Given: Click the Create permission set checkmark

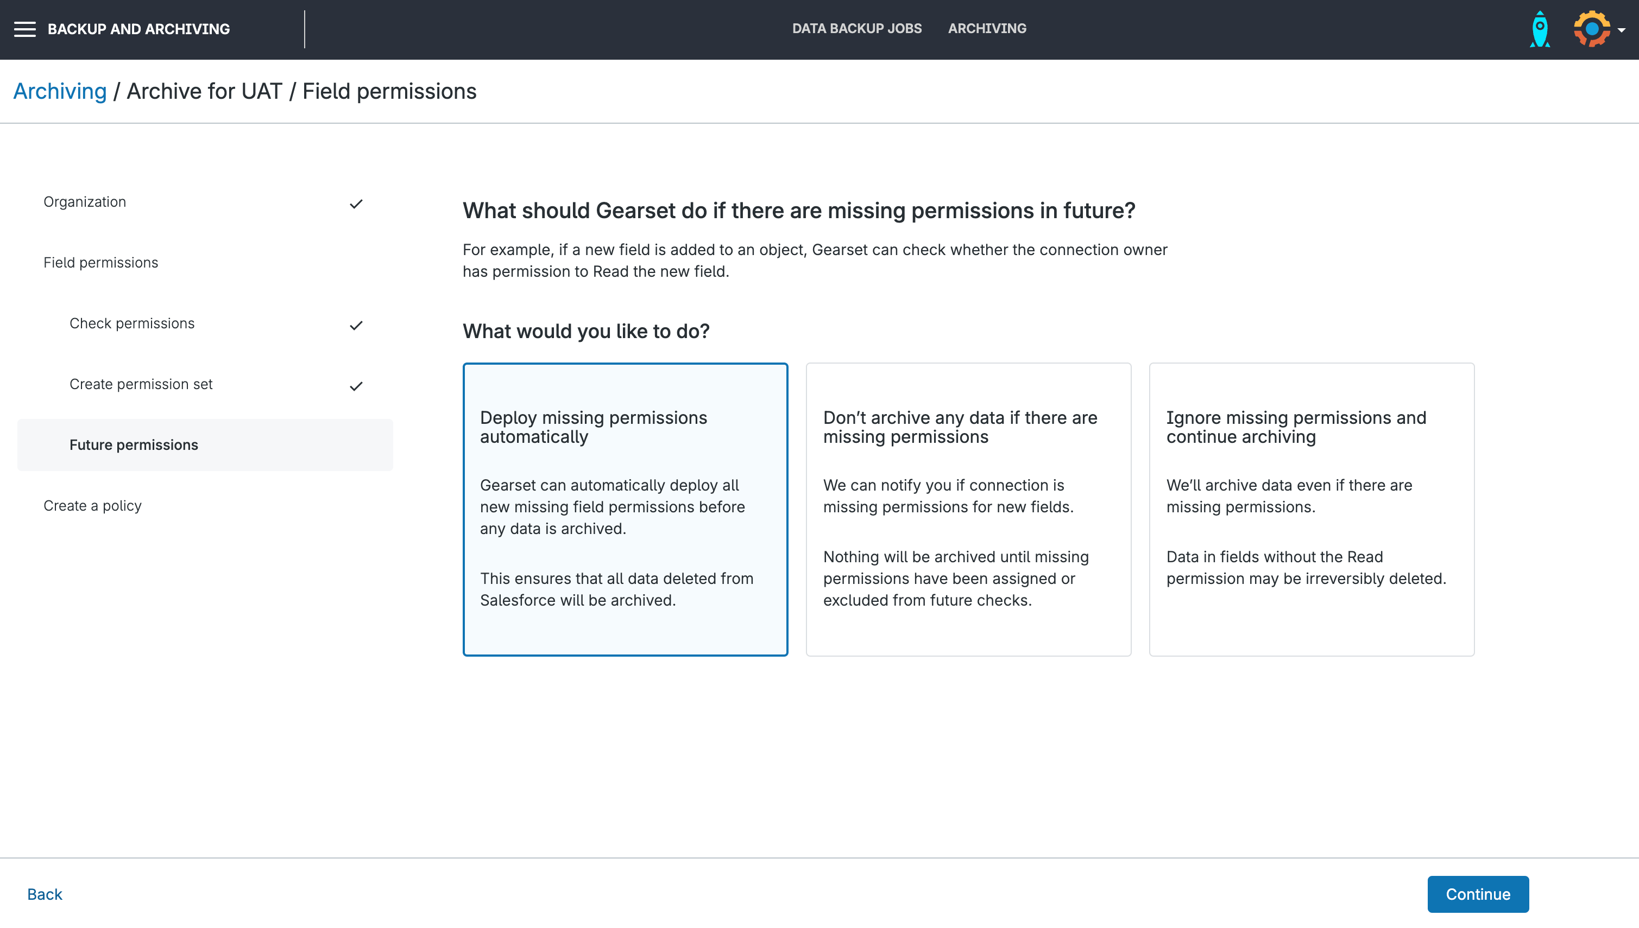Looking at the screenshot, I should pos(356,386).
